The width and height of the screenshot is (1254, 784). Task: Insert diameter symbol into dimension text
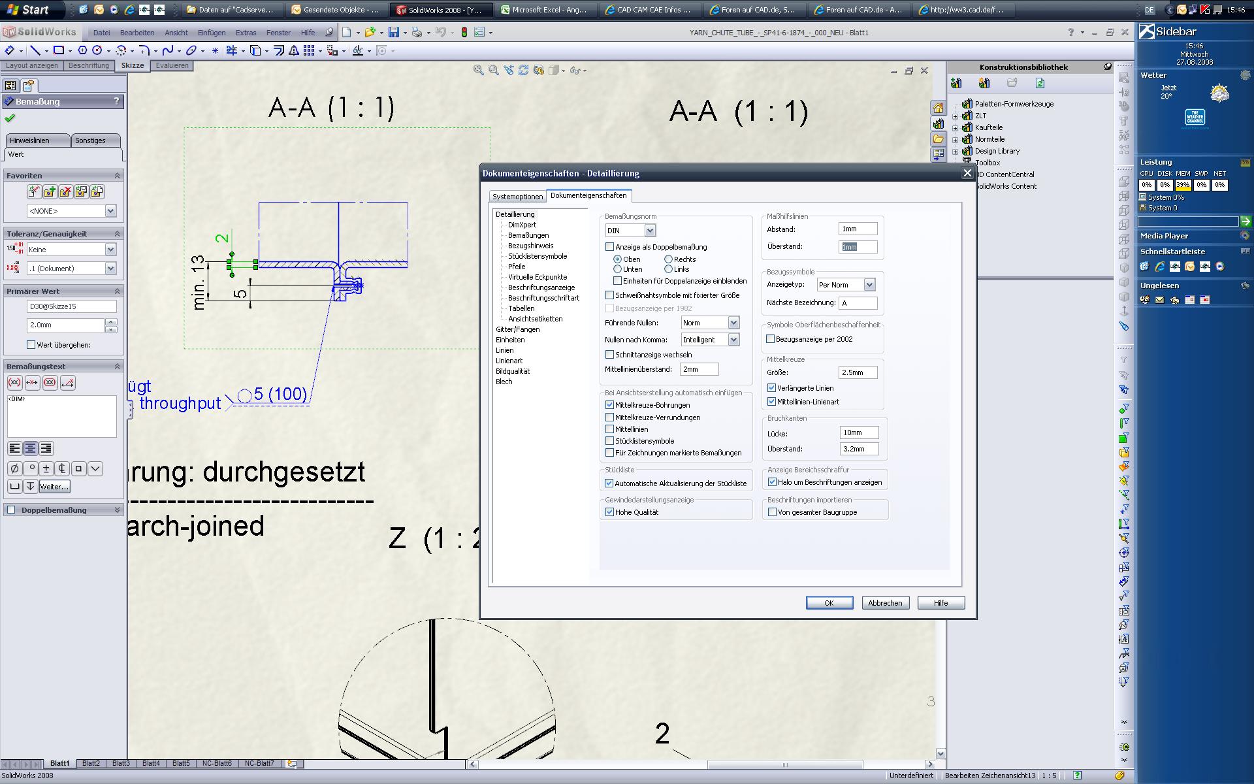14,468
